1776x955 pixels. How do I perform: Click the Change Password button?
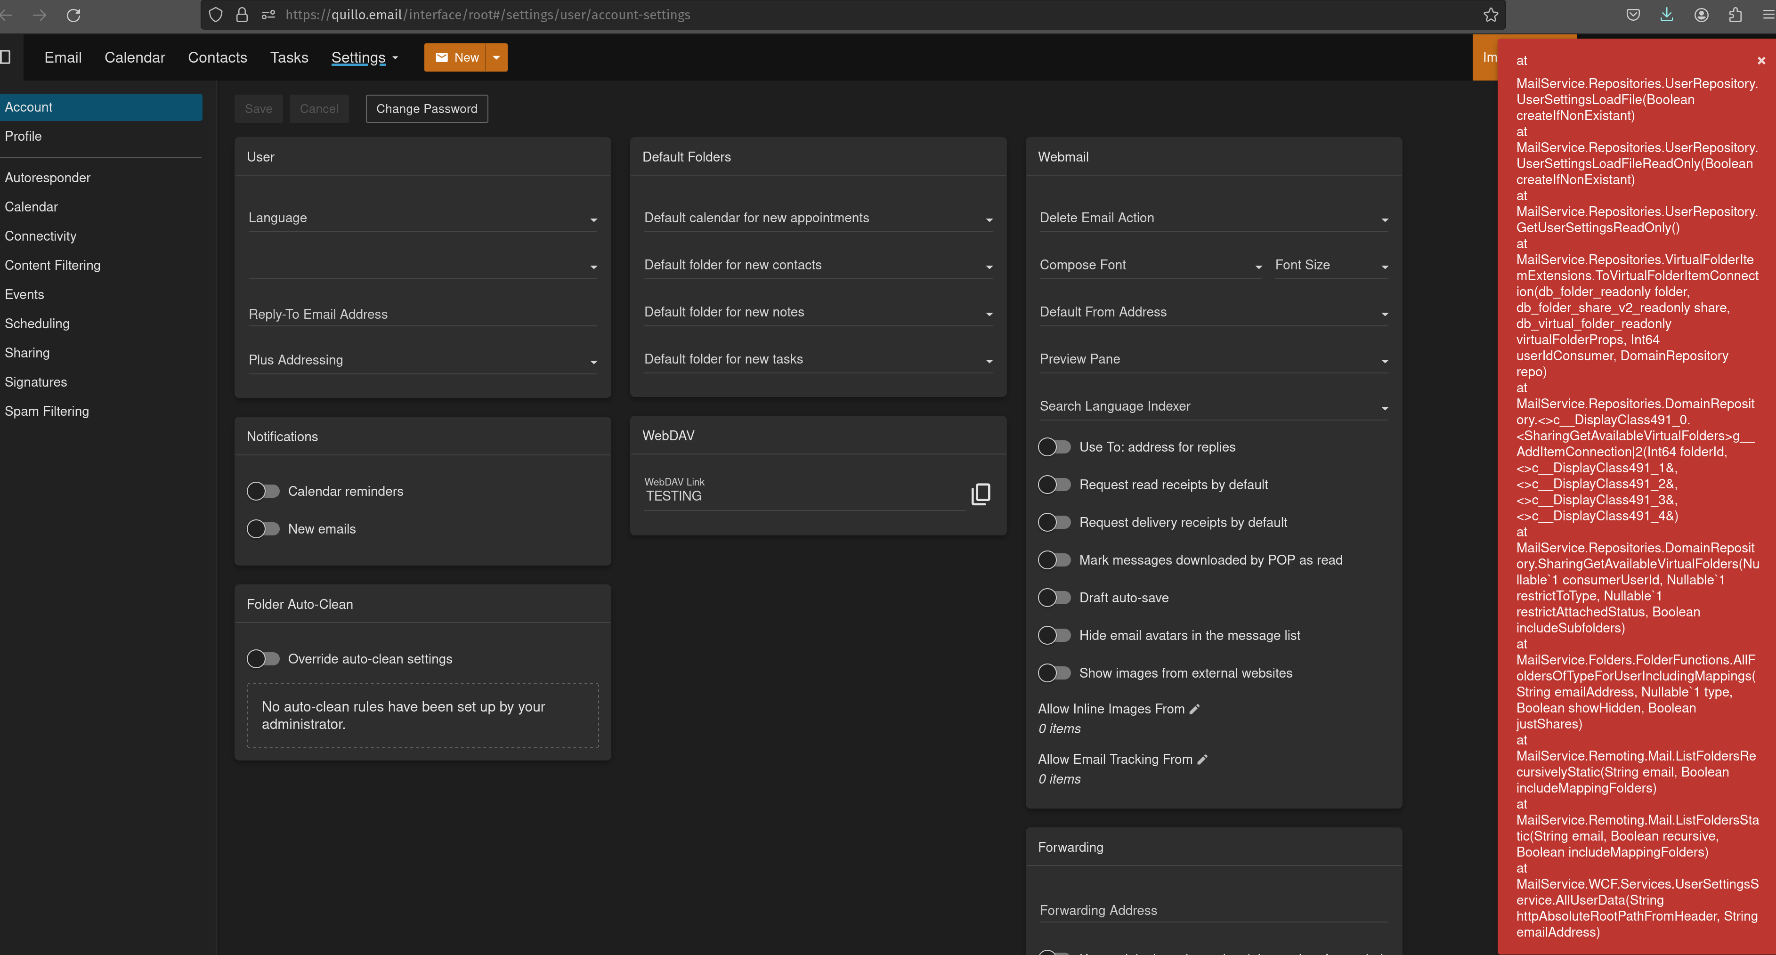(426, 108)
